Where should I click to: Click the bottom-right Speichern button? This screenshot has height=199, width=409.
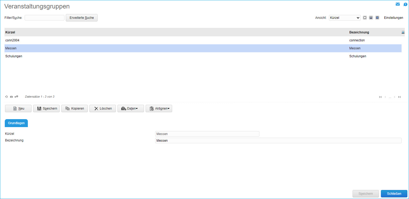pyautogui.click(x=366, y=194)
